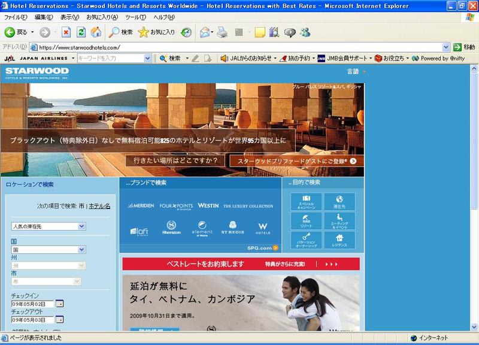Image resolution: width=479 pixels, height=345 pixels.
Task: Open the language (言語) selector
Action: pos(356,71)
